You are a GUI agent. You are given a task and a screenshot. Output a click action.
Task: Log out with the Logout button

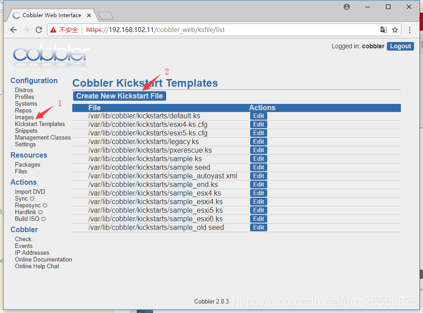coord(400,46)
